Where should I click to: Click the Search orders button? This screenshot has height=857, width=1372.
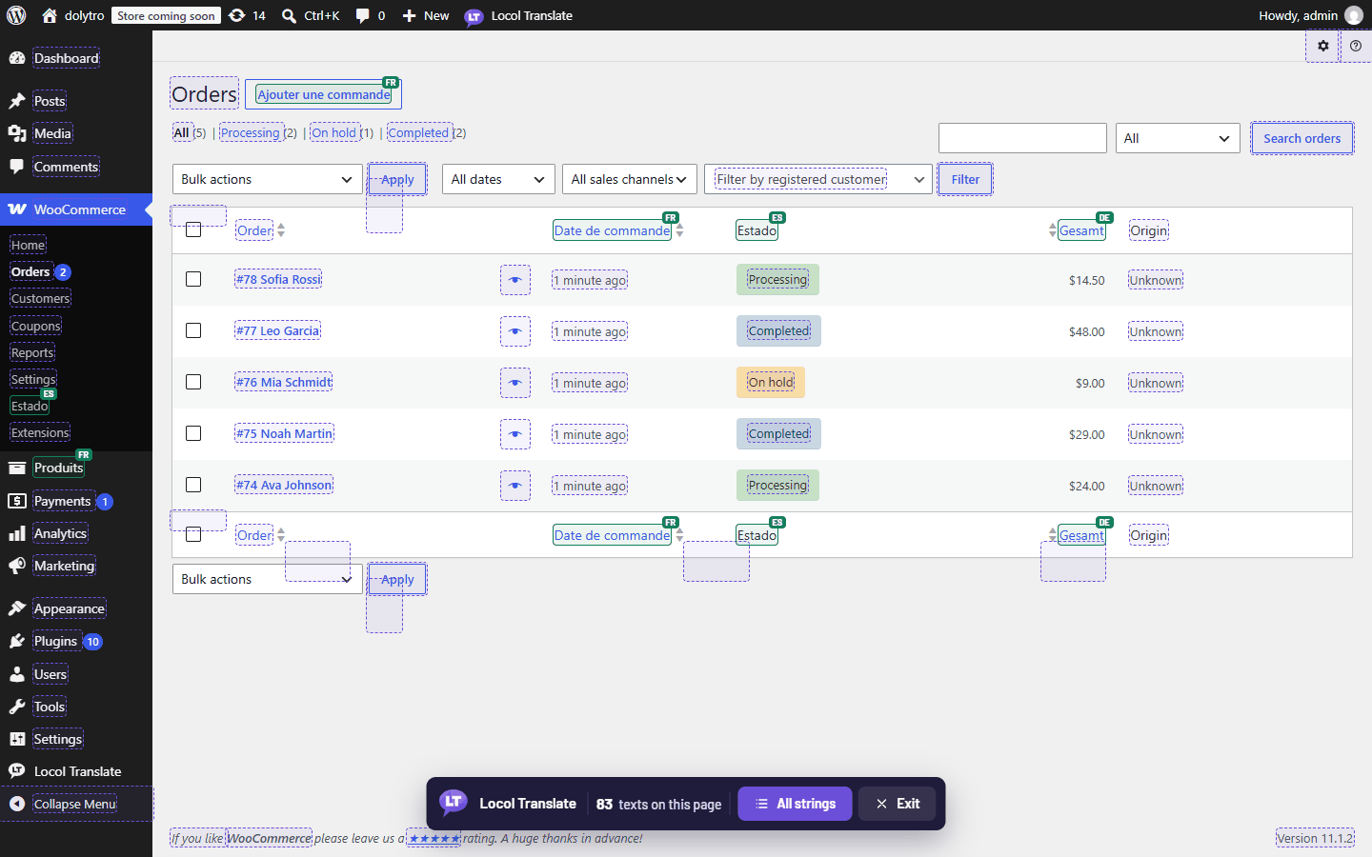pyautogui.click(x=1301, y=138)
